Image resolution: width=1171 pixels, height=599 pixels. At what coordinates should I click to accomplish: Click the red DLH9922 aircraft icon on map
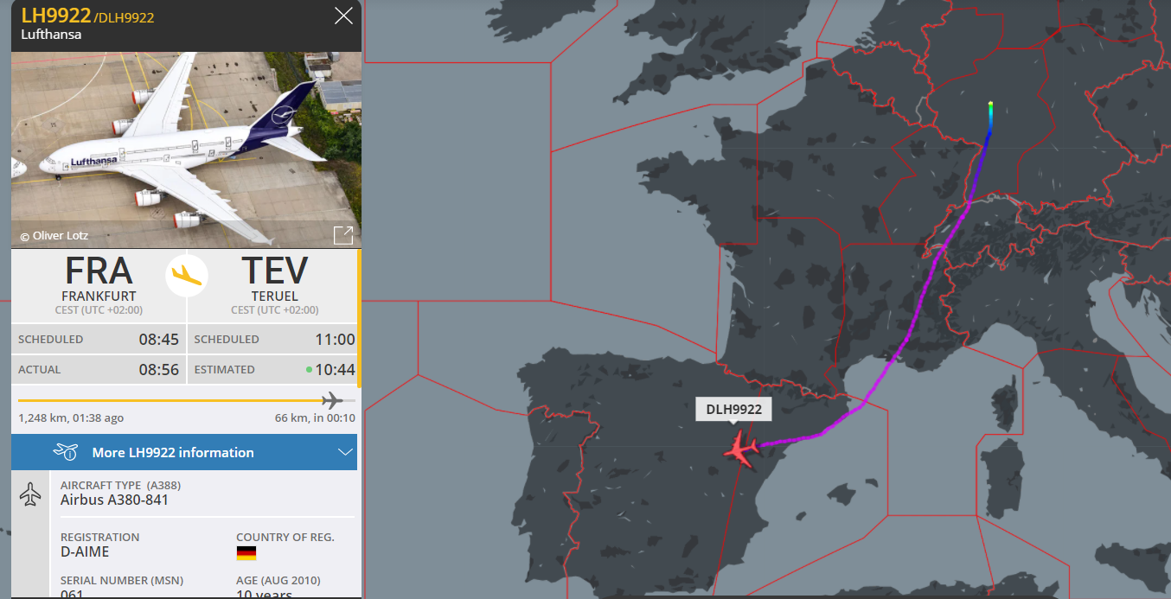[x=741, y=449]
